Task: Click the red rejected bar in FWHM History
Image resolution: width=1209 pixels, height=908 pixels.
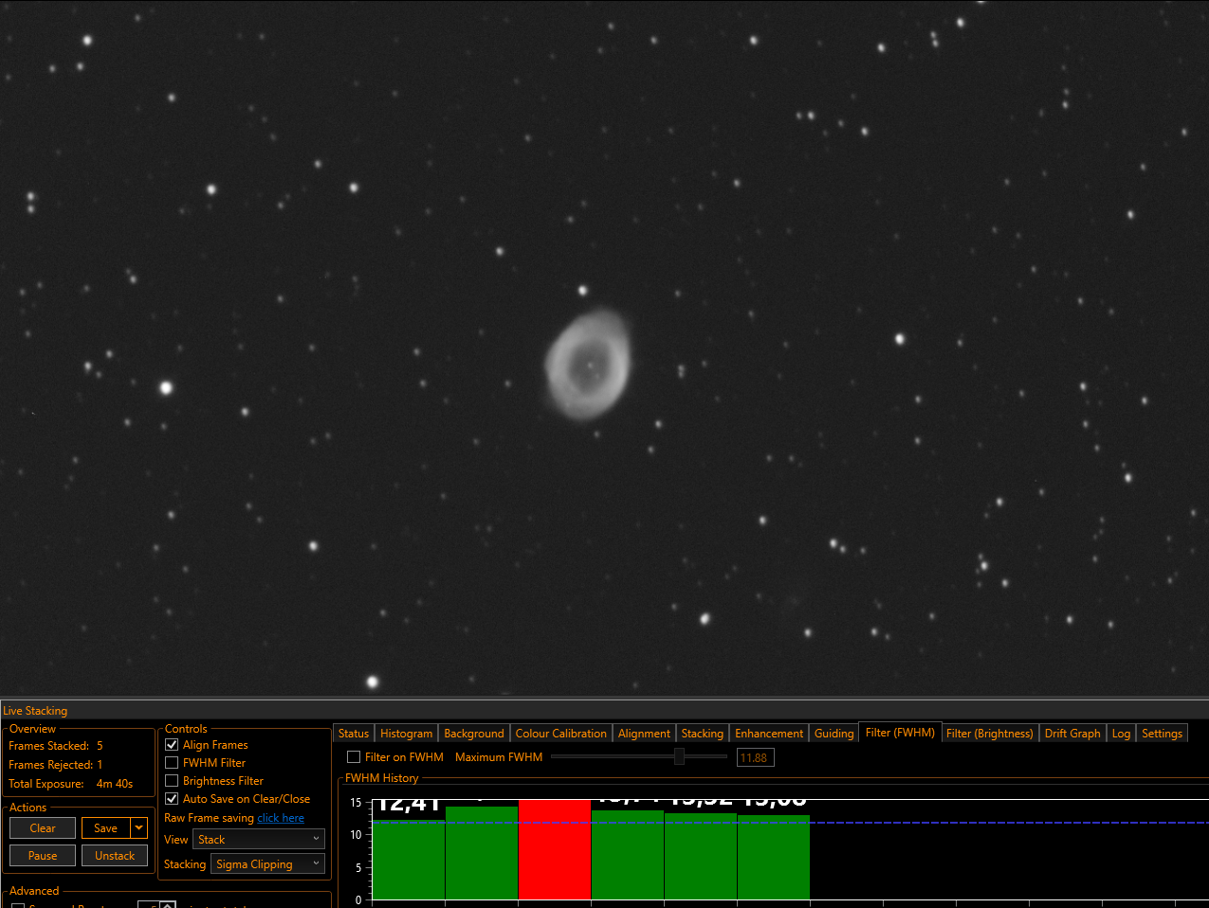Action: pyautogui.click(x=555, y=849)
